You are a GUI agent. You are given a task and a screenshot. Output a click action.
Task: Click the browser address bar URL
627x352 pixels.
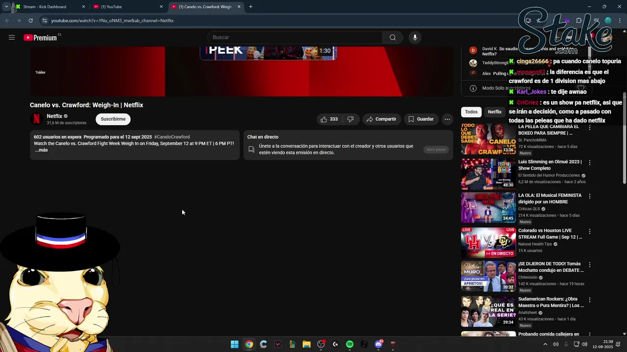click(112, 21)
